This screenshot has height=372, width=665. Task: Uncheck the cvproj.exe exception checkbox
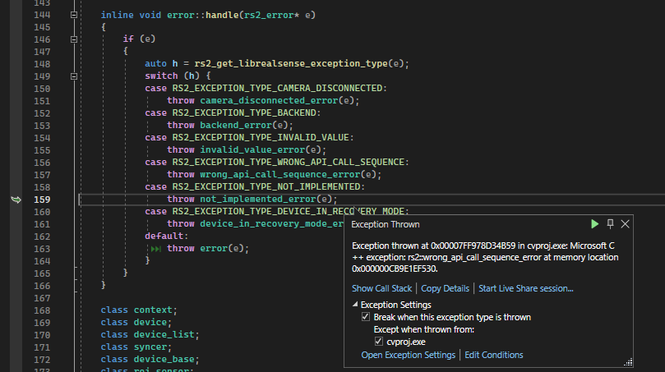pos(379,342)
